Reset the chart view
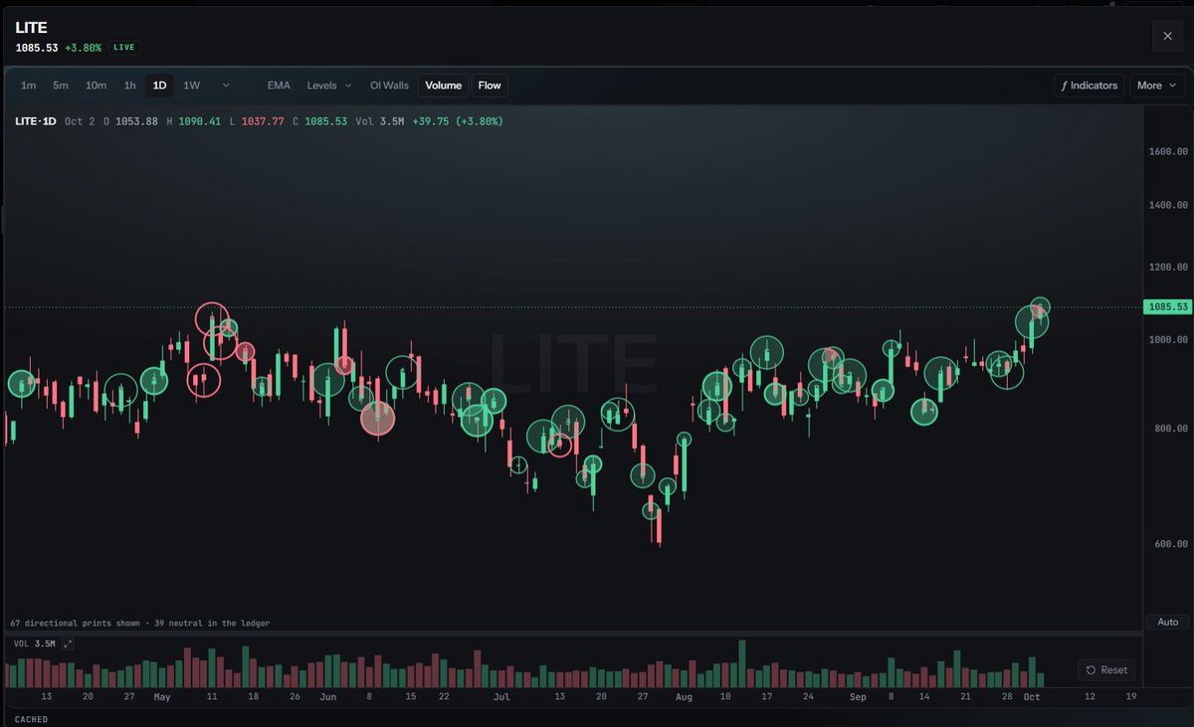1194x727 pixels. 1106,669
